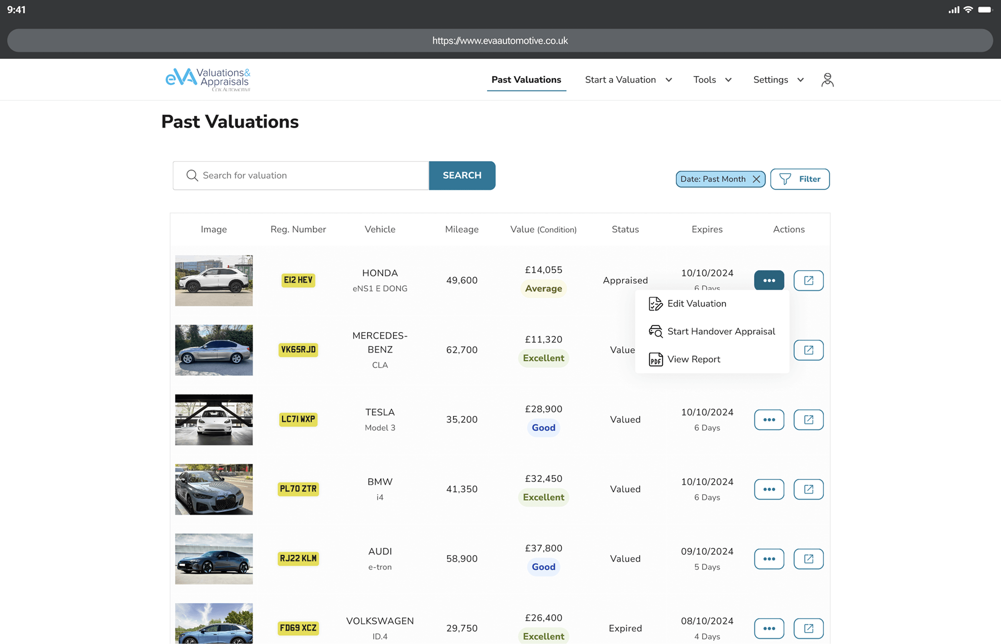Click the cellular signal icon

tap(954, 10)
